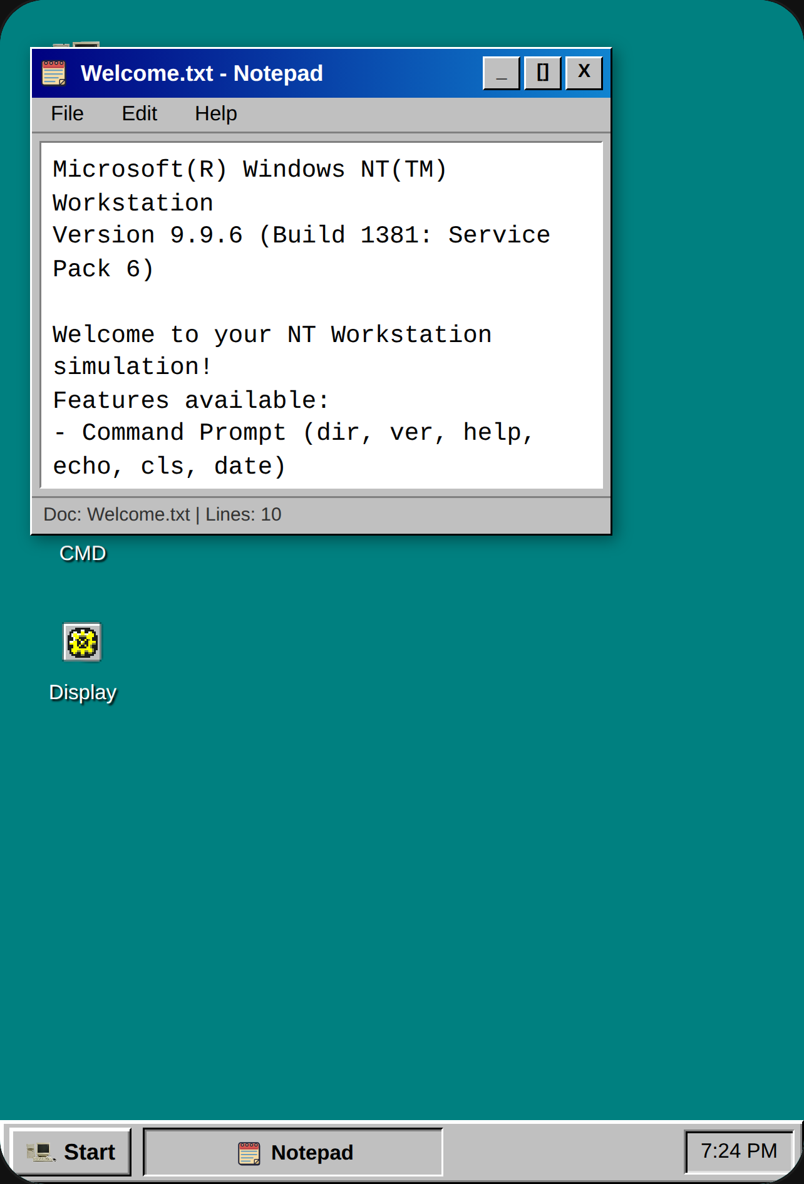Click the 'Version 9.9.6' text line
The height and width of the screenshot is (1184, 804).
coord(301,236)
